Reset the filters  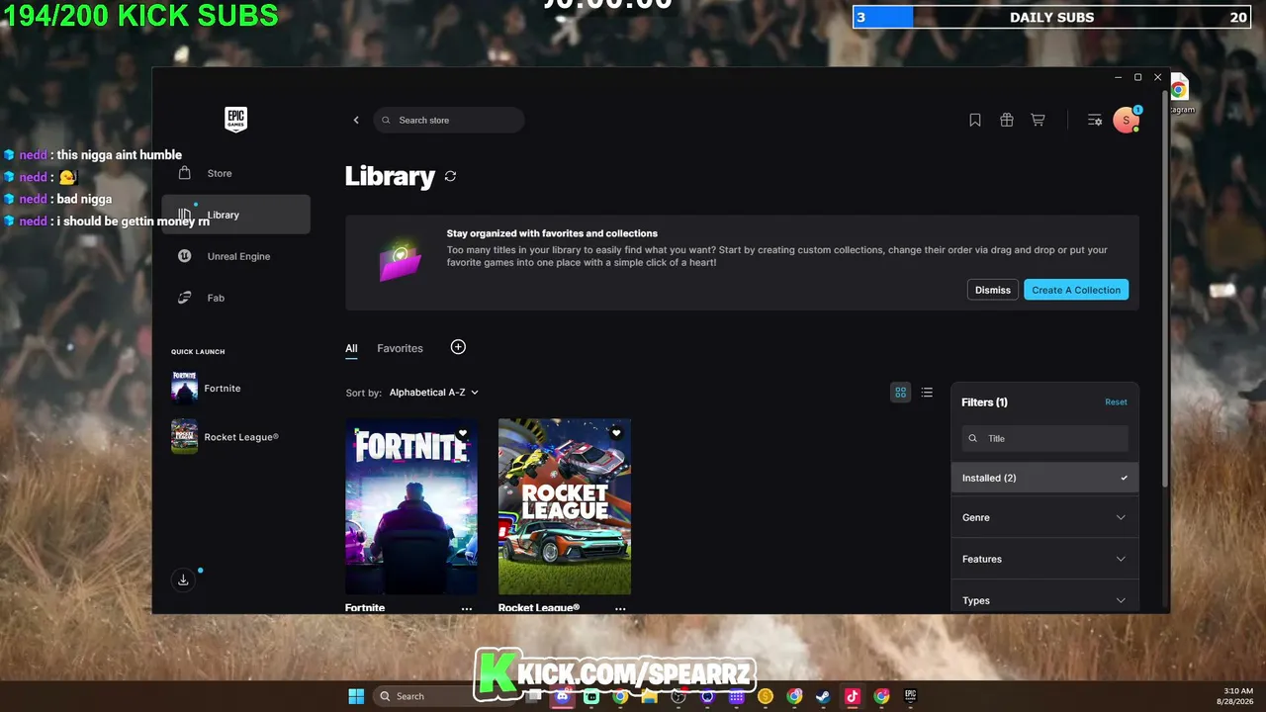(1116, 402)
